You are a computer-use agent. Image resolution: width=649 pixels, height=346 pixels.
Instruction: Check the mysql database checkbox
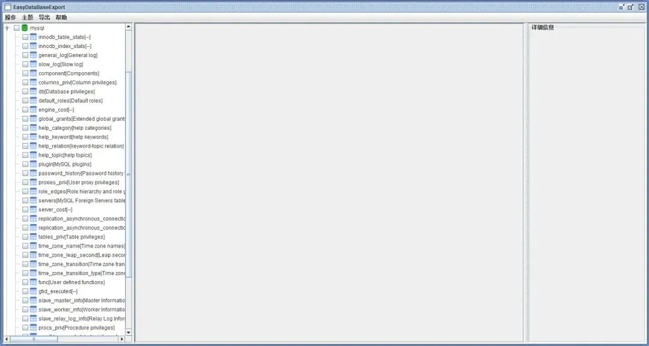pyautogui.click(x=17, y=28)
